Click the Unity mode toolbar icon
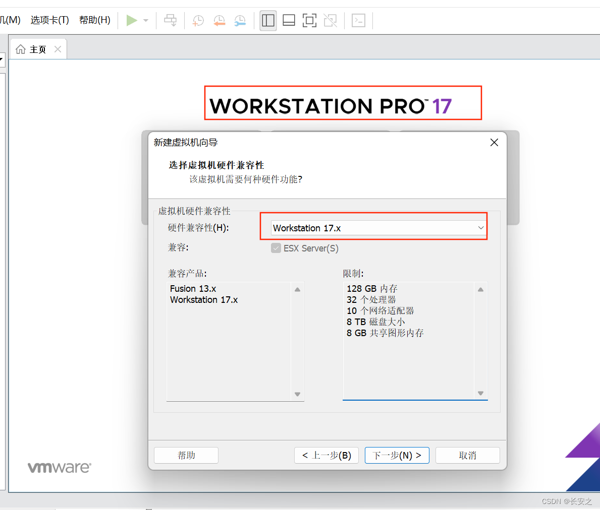This screenshot has width=600, height=510. click(x=330, y=20)
